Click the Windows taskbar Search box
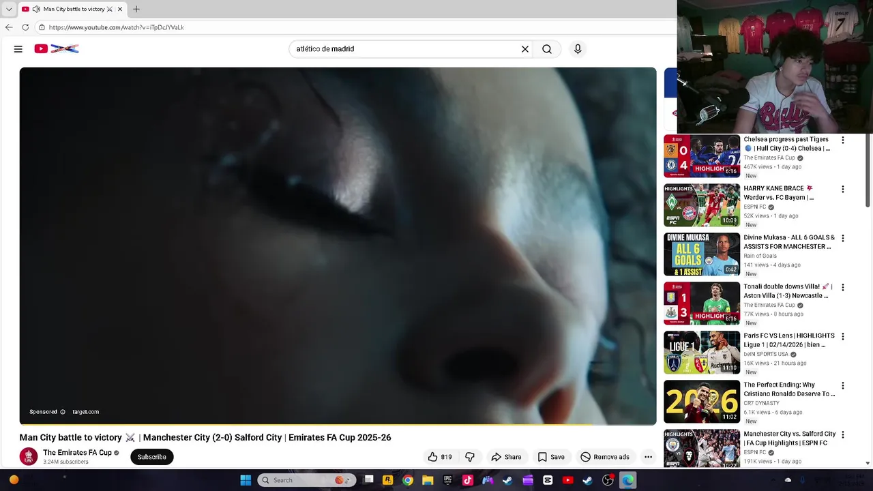The width and height of the screenshot is (873, 491). point(307,480)
